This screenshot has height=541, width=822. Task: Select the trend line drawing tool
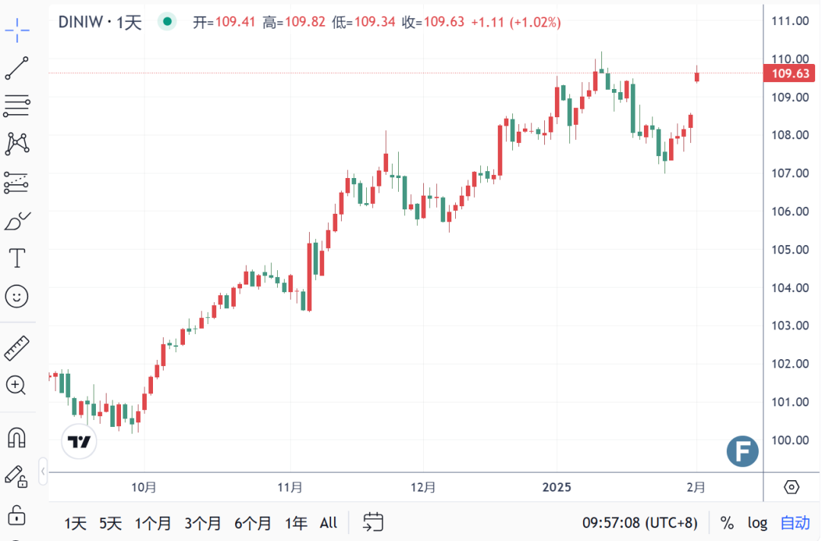click(17, 68)
